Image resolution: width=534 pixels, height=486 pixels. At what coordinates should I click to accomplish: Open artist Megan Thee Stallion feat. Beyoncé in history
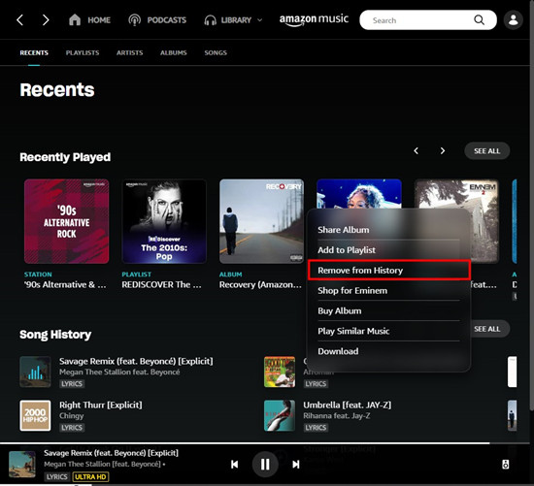pyautogui.click(x=119, y=372)
